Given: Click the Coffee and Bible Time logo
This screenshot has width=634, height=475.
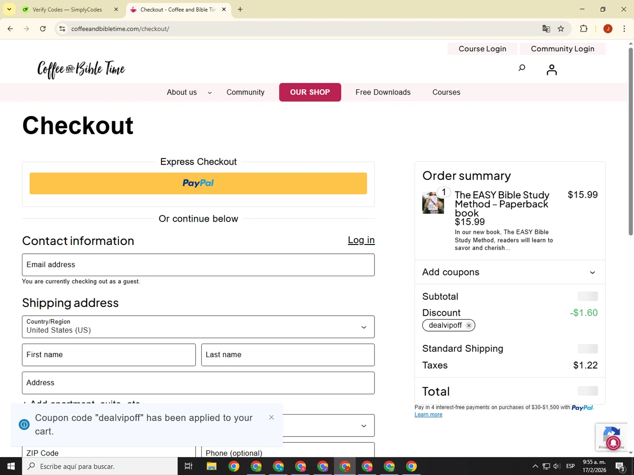Looking at the screenshot, I should pos(81,70).
